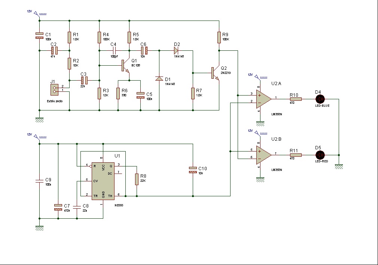
Task: Click the 'TR' pin label on U1
Action: pyautogui.click(x=95, y=196)
